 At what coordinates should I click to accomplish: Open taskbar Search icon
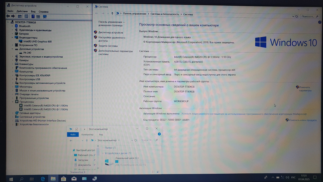21,179
